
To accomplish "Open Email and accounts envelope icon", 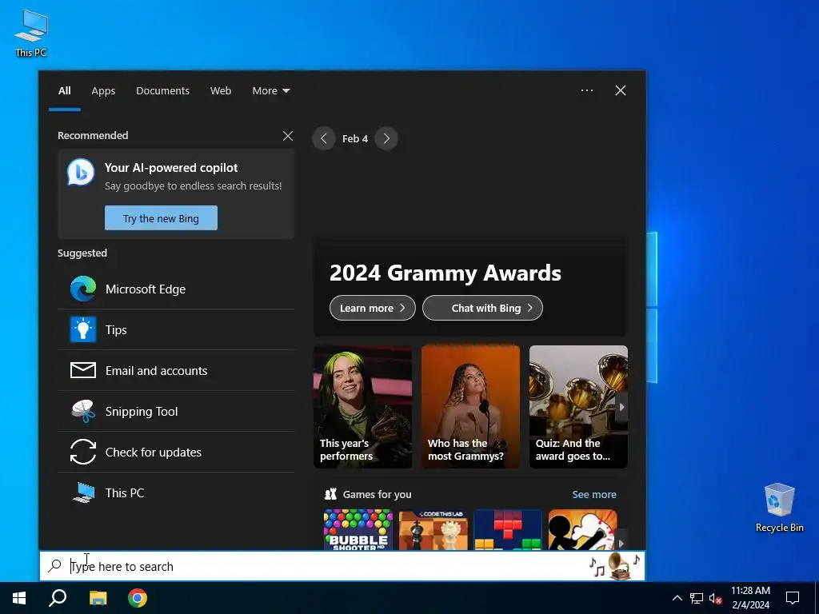I will [83, 370].
